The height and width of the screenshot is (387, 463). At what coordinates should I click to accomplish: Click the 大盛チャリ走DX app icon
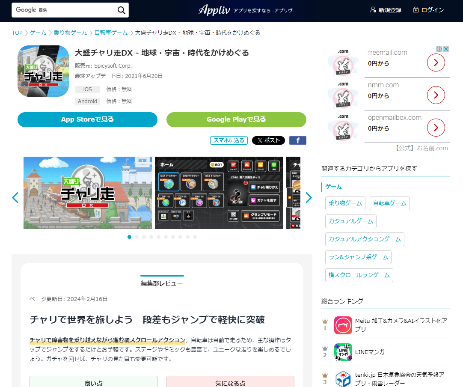tap(43, 71)
